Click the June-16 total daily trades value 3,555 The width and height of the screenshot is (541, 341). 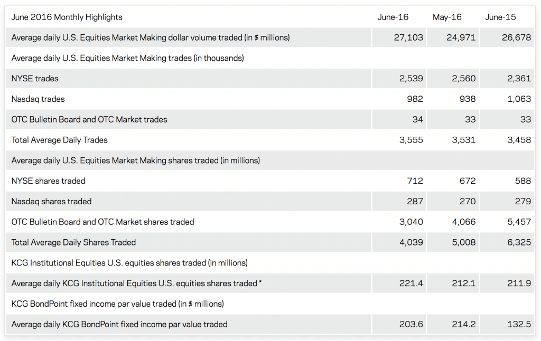click(x=411, y=140)
